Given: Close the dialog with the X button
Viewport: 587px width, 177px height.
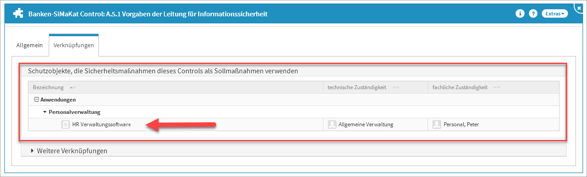Looking at the screenshot, I should [580, 8].
